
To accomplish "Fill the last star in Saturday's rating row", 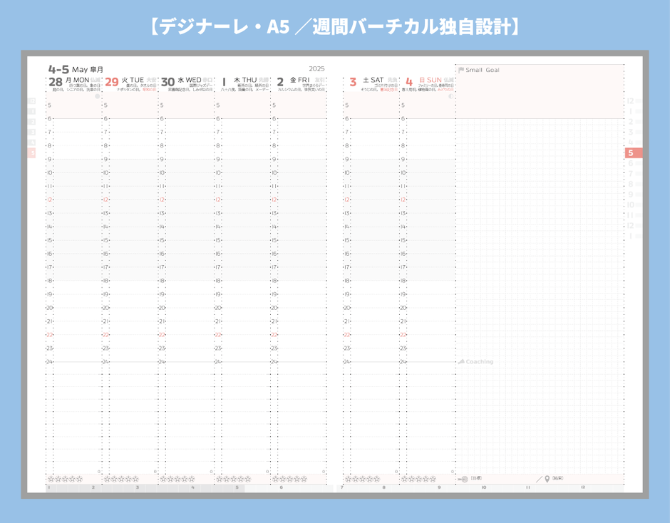I will [x=375, y=477].
